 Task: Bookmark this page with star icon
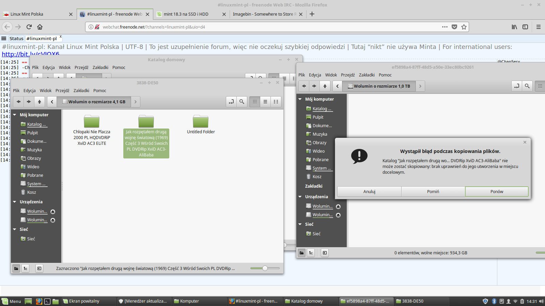click(464, 27)
